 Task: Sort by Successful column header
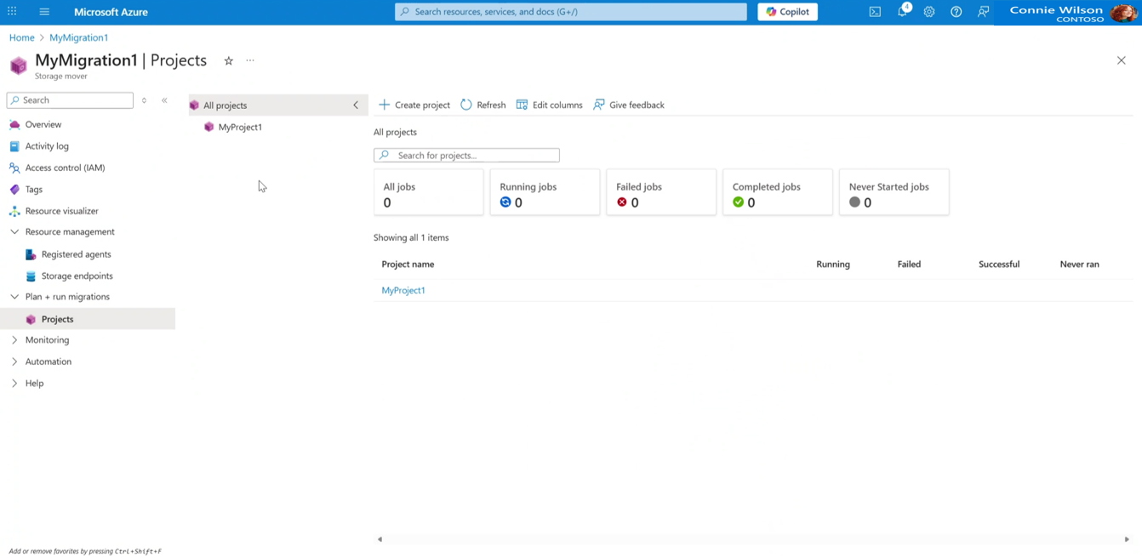coord(999,265)
